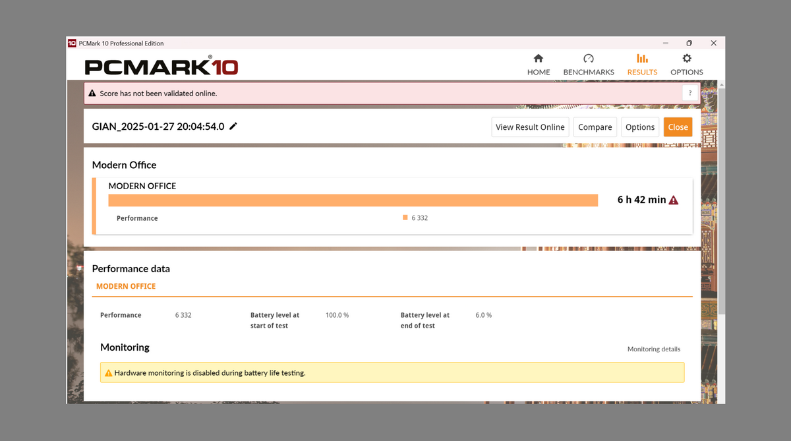Click the scrollbar up arrow

click(x=721, y=84)
